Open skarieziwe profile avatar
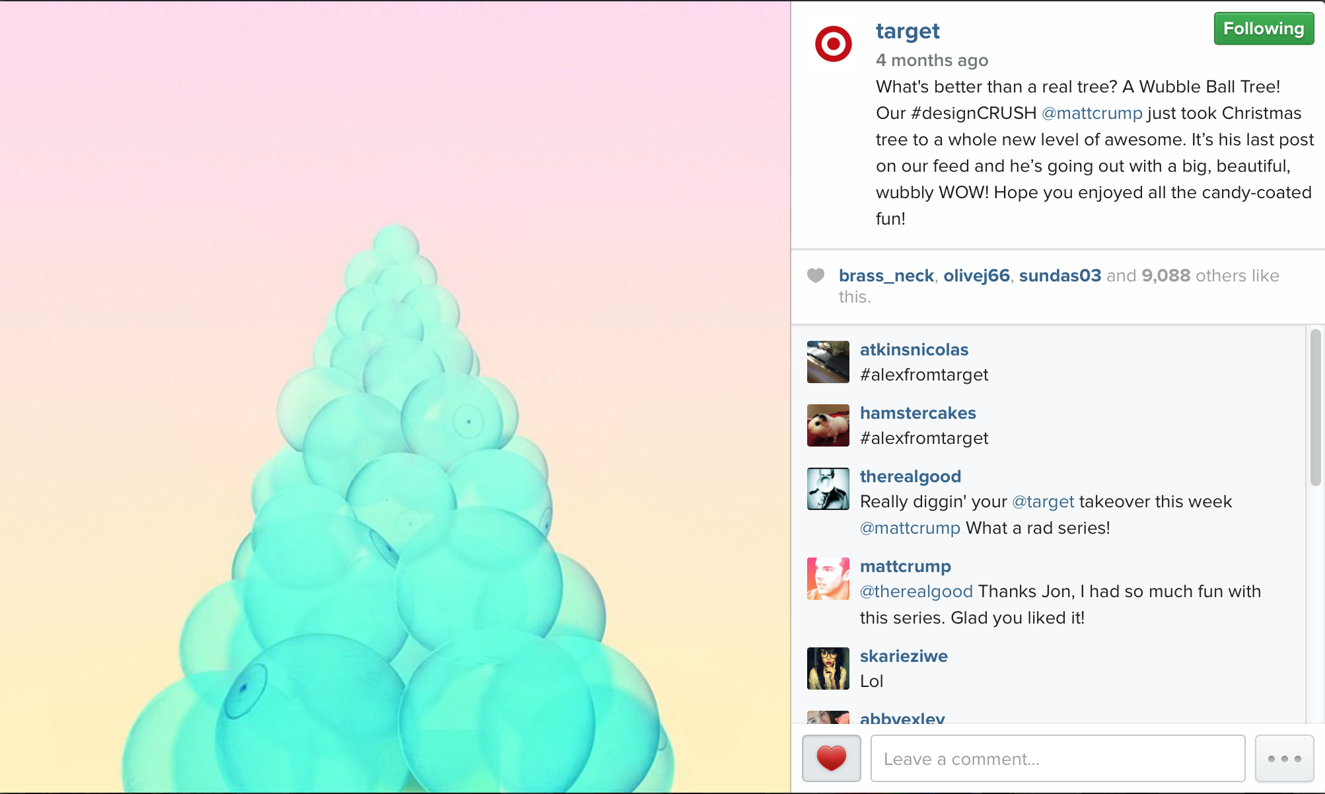 coord(828,668)
